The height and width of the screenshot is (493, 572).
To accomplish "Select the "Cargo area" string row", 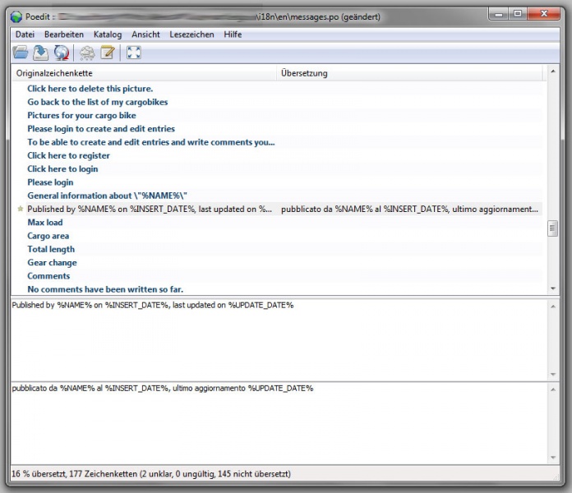I will [x=48, y=236].
